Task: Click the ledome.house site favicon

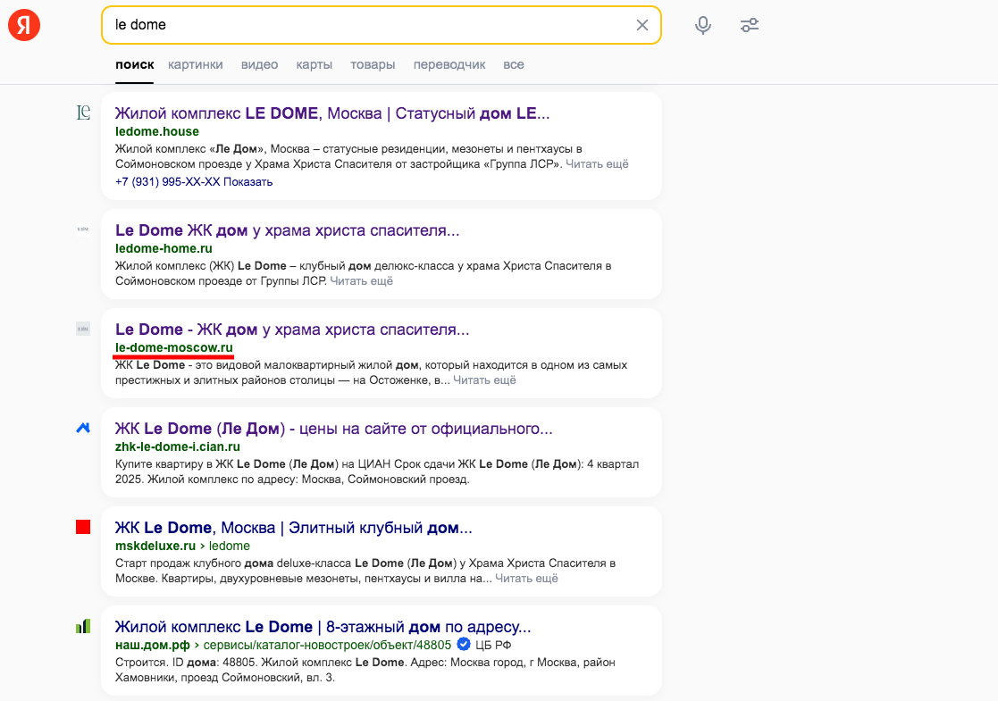Action: click(x=83, y=113)
